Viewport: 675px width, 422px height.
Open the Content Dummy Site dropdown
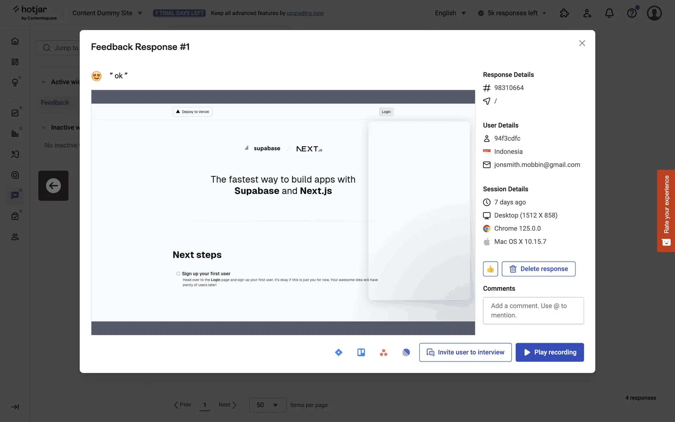point(107,13)
